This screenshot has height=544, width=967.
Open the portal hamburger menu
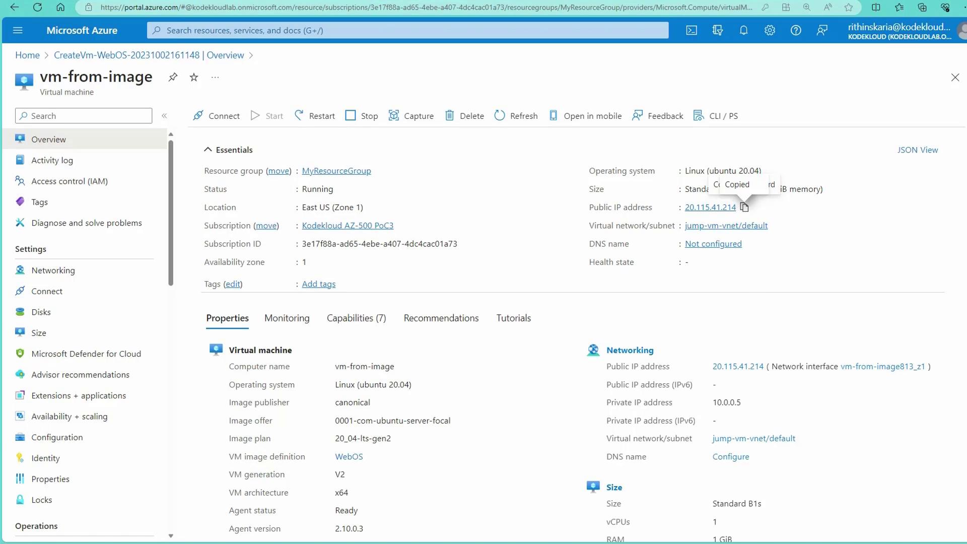tap(18, 30)
